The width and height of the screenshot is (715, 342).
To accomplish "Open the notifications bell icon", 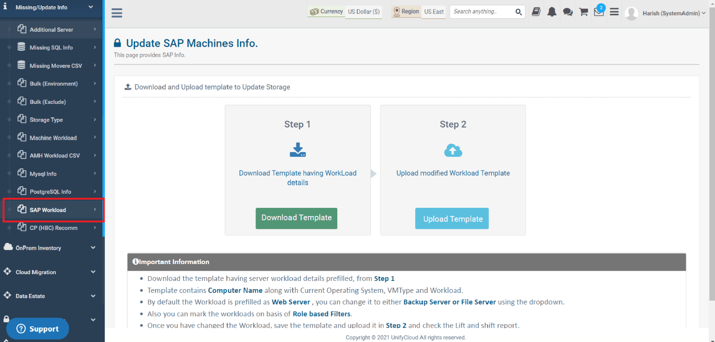I will [x=552, y=12].
